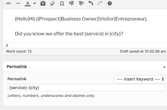The image size is (167, 110).
Task: Select the 'p' element path indicator
Action: pos(7,45)
